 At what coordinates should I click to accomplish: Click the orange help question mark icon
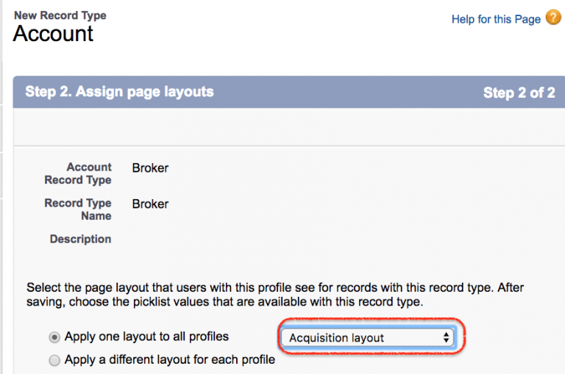click(553, 18)
